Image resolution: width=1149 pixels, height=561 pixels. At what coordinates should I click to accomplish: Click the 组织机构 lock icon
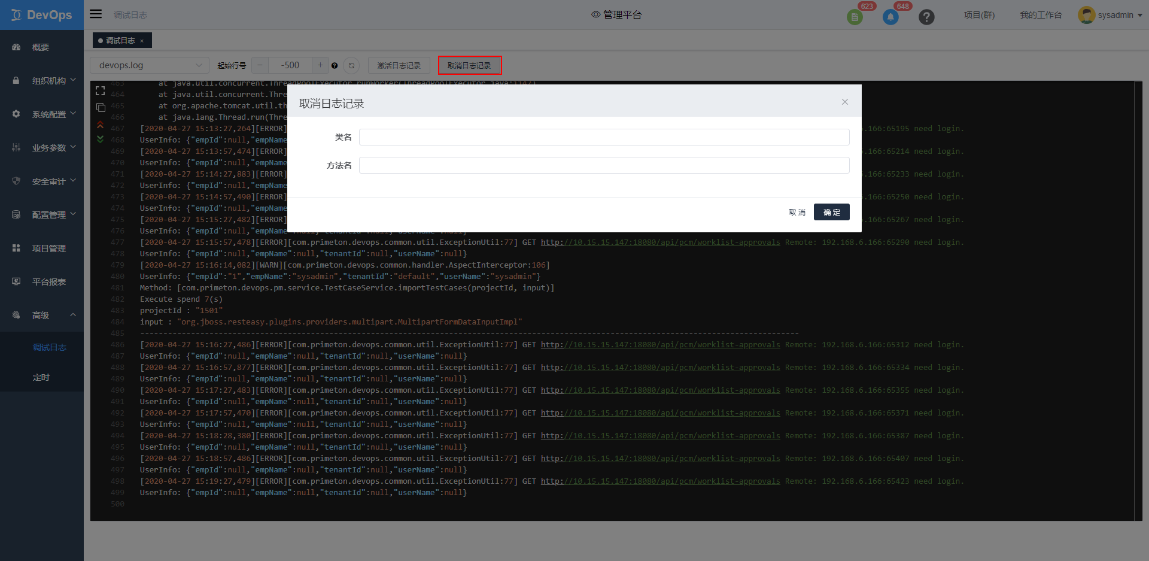(16, 80)
